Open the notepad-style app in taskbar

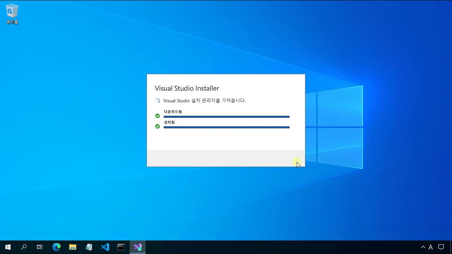[x=89, y=247]
